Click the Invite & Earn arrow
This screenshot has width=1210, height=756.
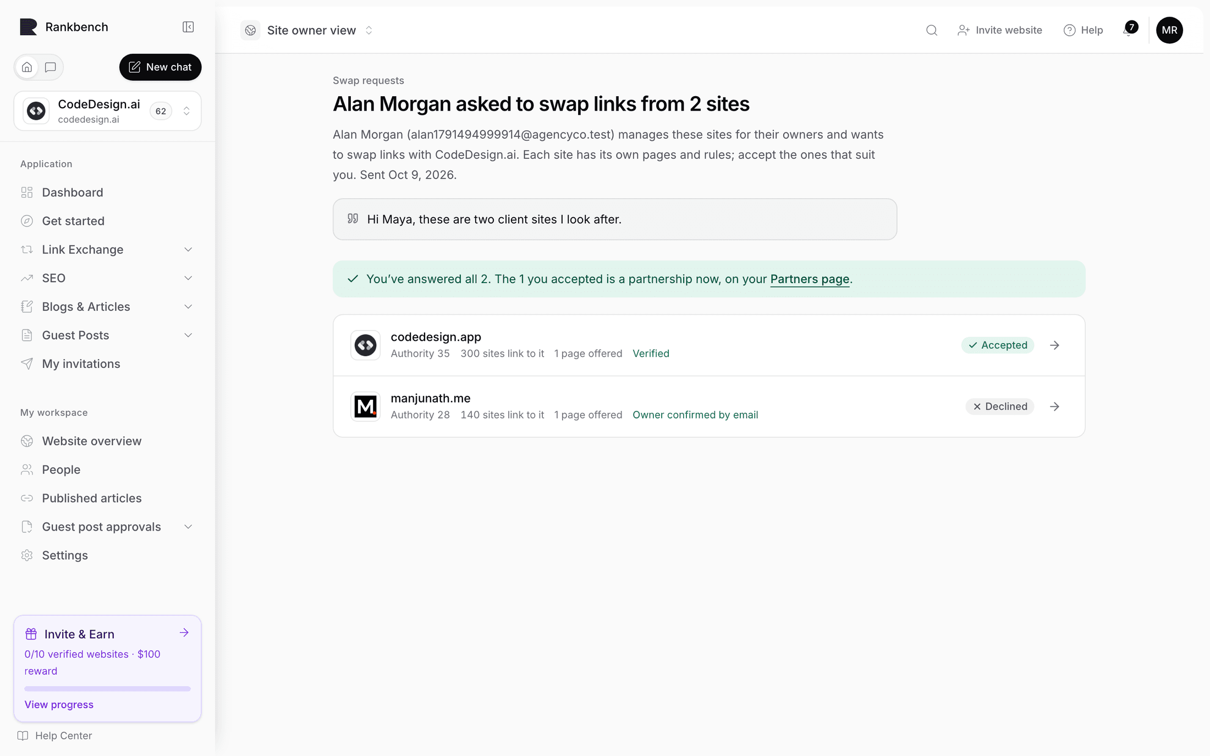coord(184,633)
